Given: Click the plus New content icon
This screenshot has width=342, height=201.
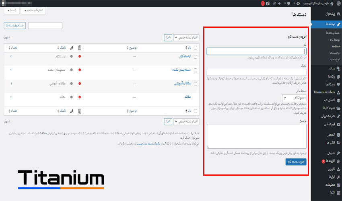Looking at the screenshot, I should coord(279,4).
